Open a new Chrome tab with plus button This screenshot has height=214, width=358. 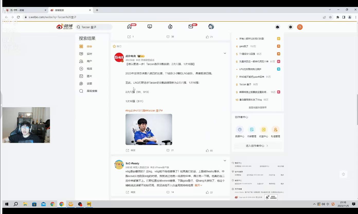pos(97,10)
